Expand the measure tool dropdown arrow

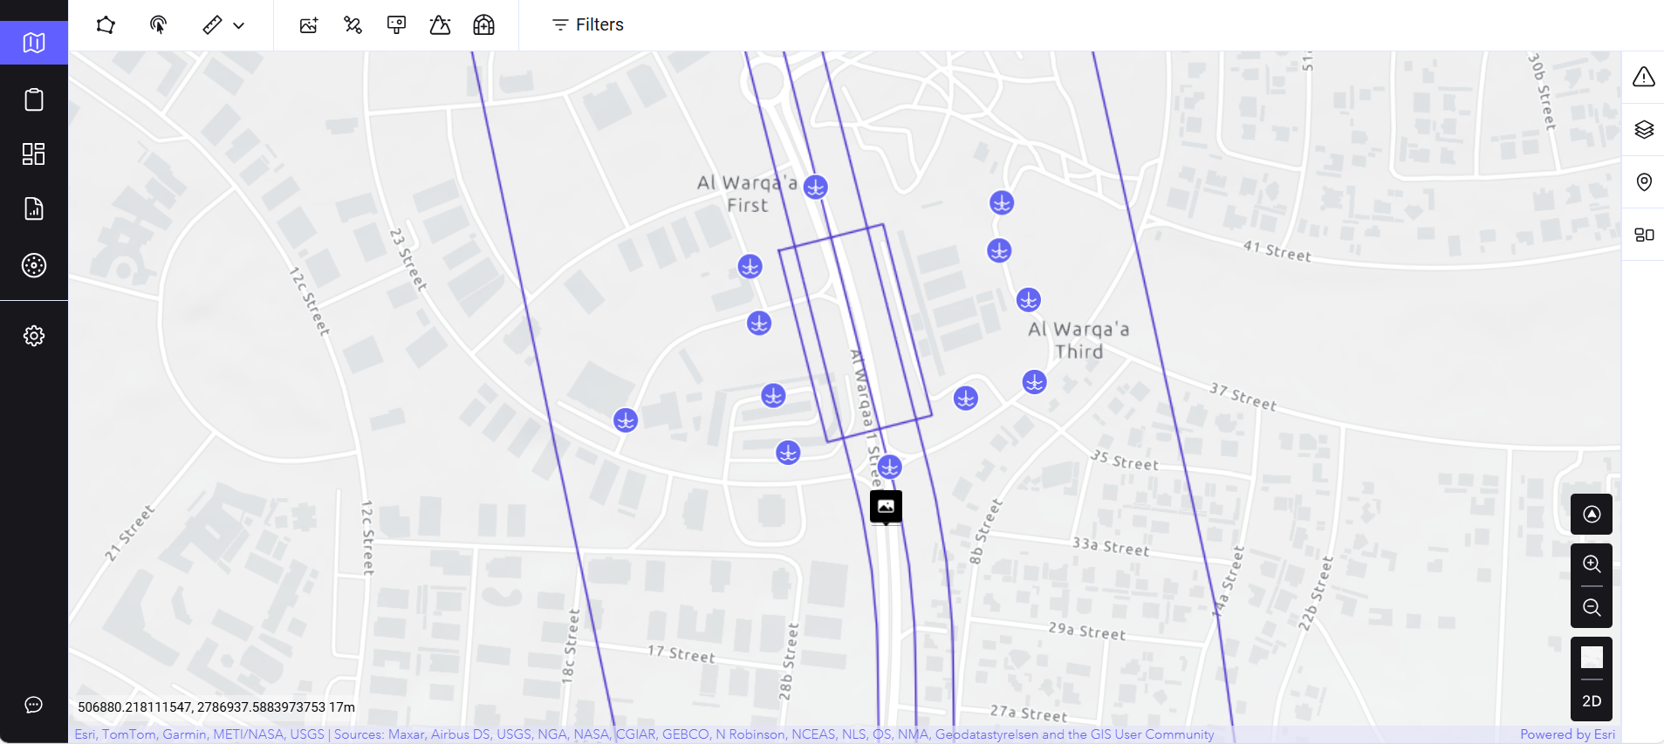coord(238,25)
